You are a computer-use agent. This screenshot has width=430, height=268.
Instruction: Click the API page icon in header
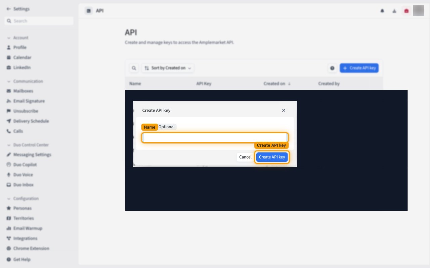89,11
